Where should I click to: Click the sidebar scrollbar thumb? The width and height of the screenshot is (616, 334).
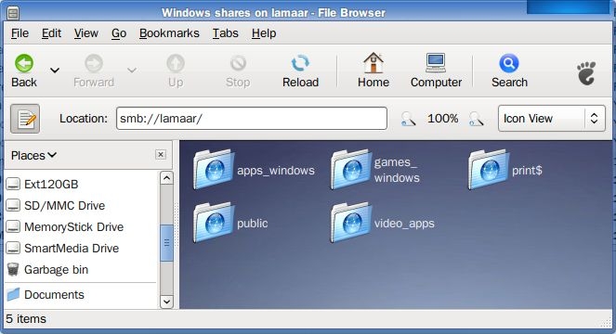pyautogui.click(x=166, y=243)
